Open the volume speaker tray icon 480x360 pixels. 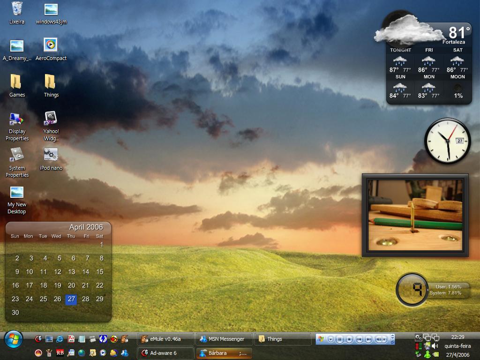[435, 346]
